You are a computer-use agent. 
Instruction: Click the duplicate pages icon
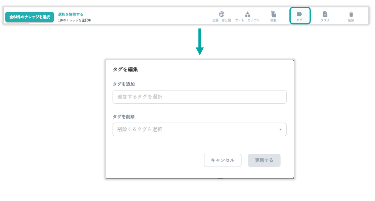click(x=273, y=14)
